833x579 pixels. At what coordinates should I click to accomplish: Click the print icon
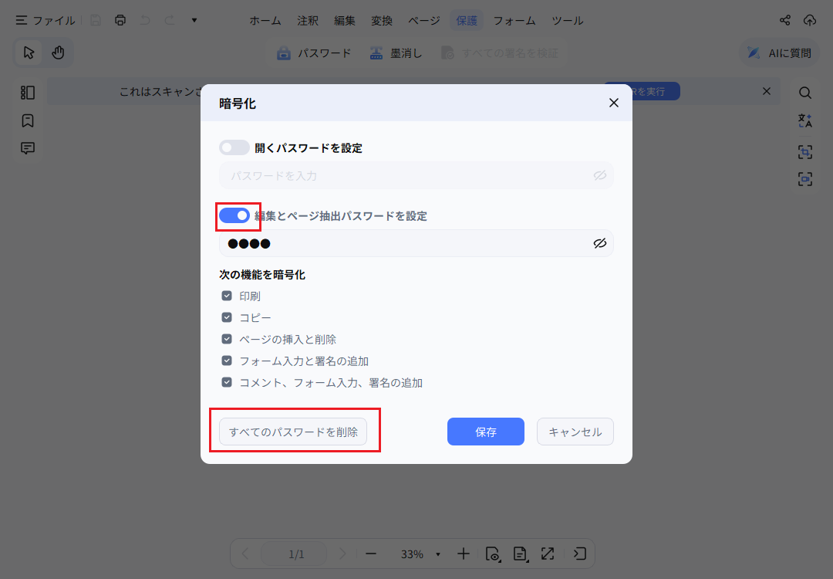(120, 20)
